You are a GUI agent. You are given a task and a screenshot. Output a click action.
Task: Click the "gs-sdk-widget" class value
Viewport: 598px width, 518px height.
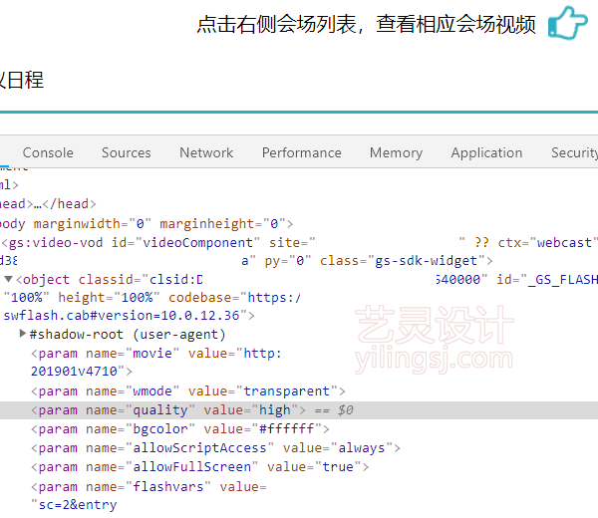(426, 261)
